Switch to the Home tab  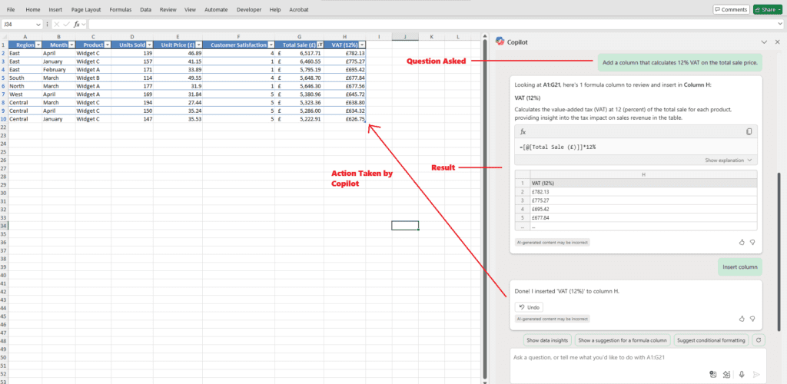(x=32, y=9)
